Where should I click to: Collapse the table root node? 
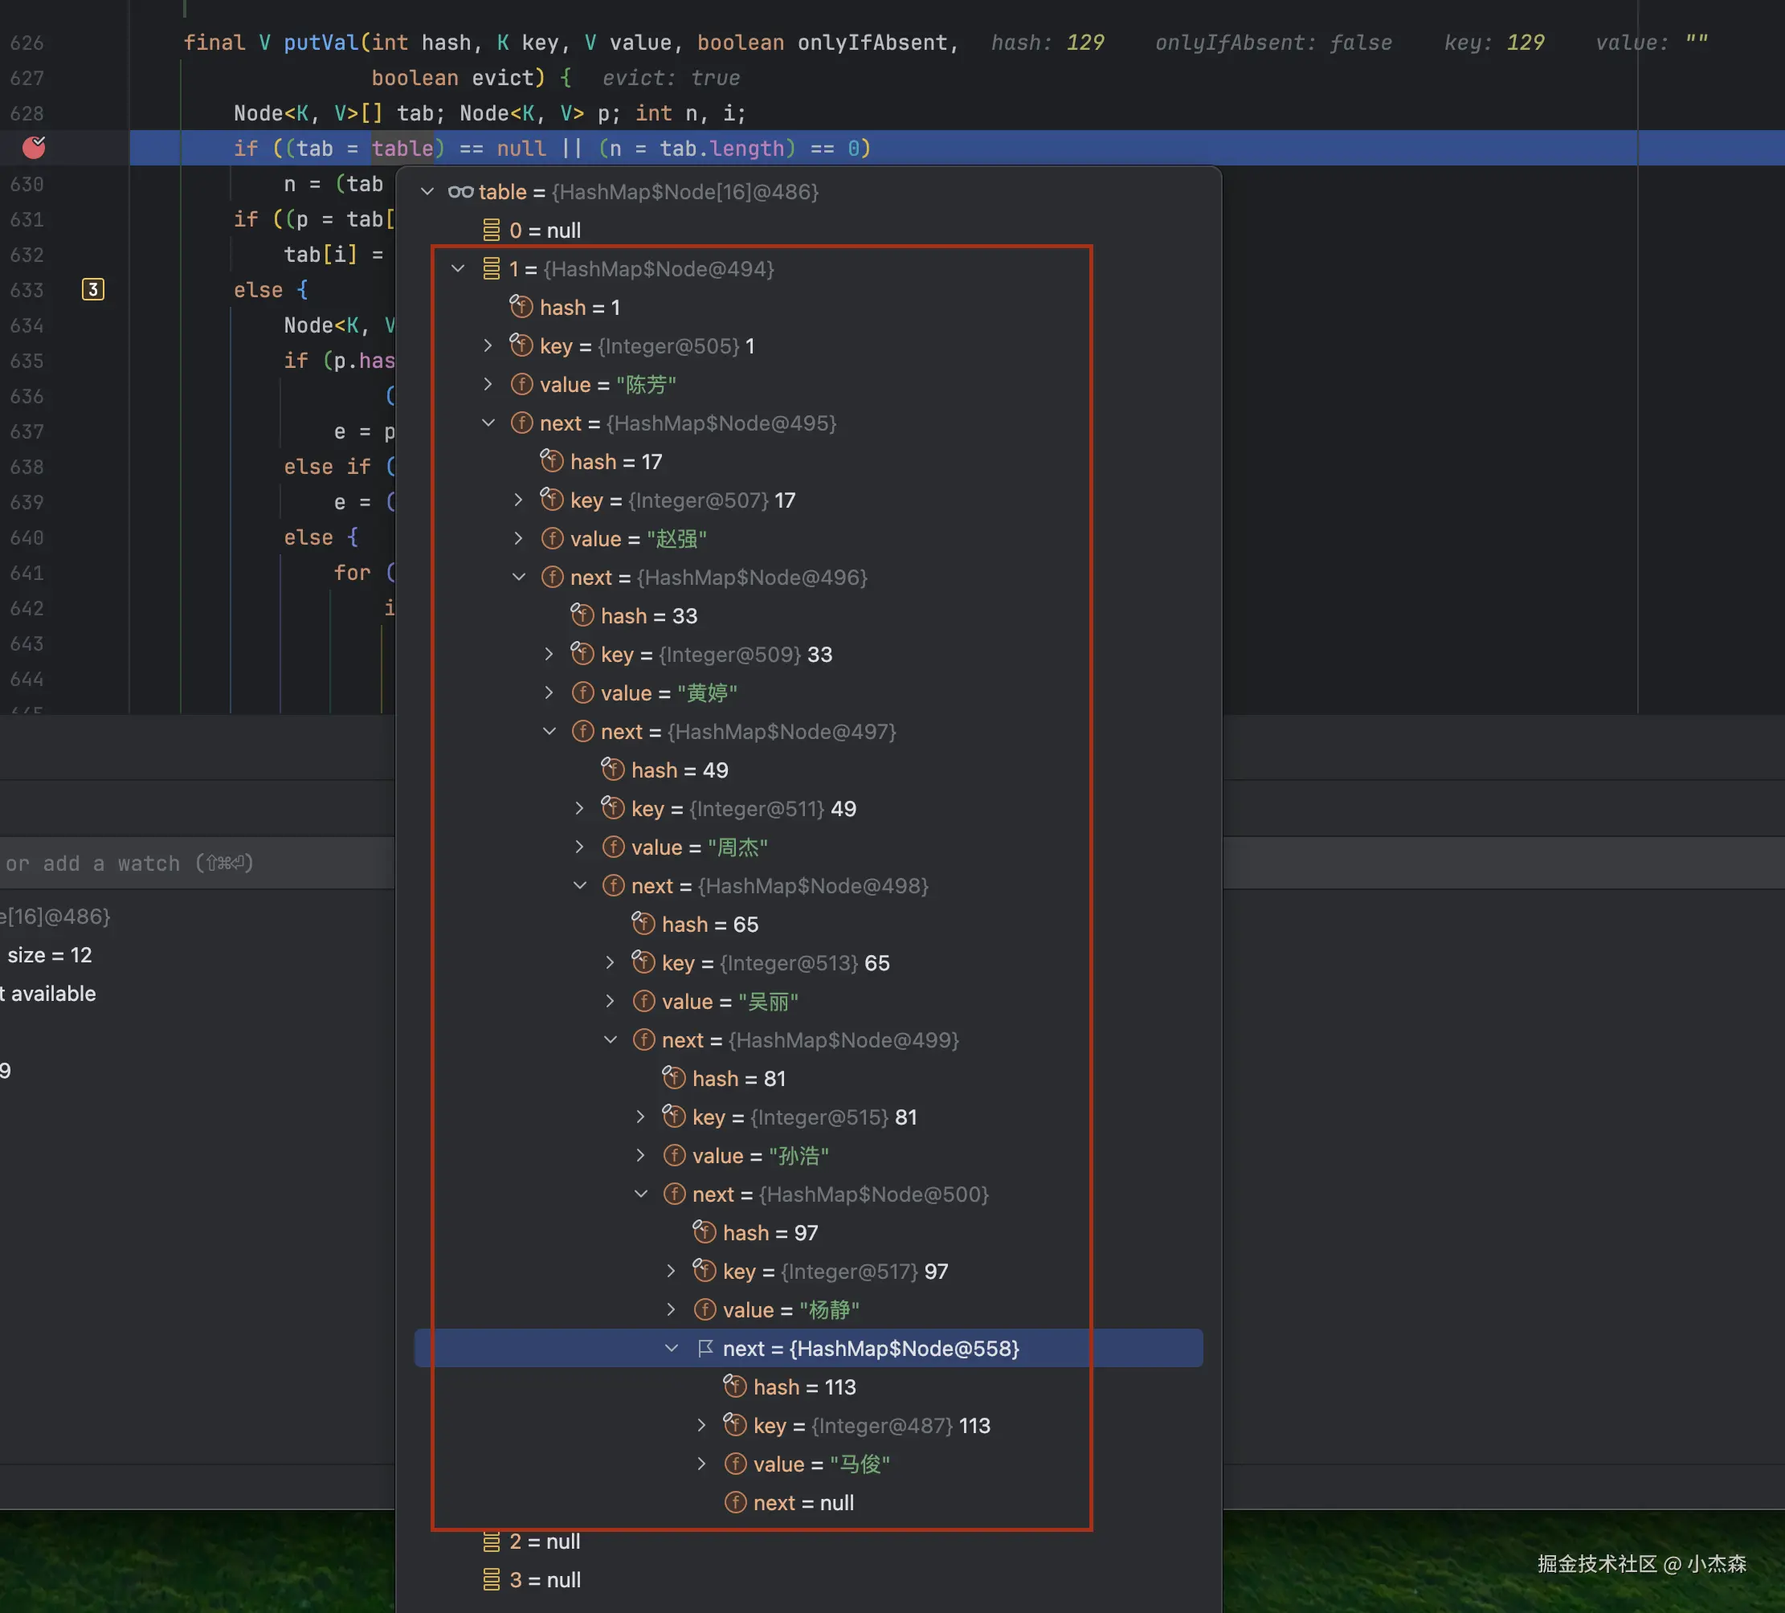[427, 191]
